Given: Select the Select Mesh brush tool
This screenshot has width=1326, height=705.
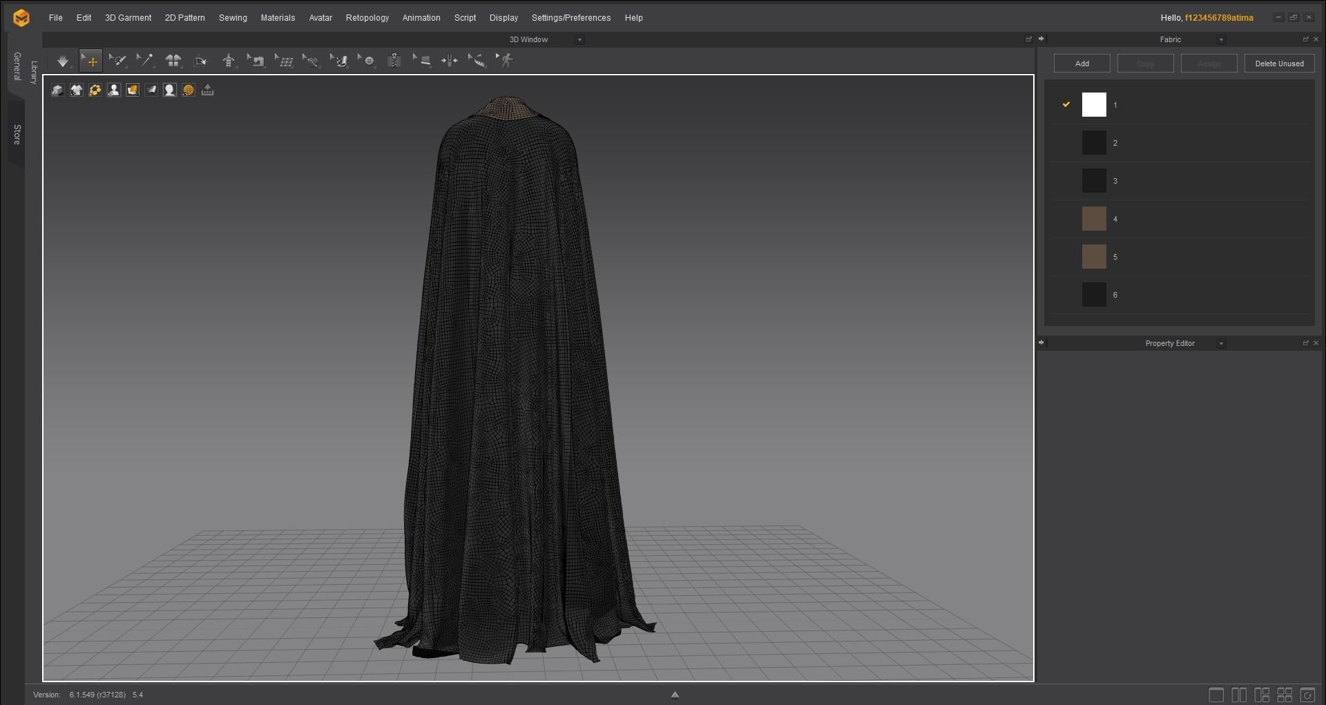Looking at the screenshot, I should pos(118,61).
